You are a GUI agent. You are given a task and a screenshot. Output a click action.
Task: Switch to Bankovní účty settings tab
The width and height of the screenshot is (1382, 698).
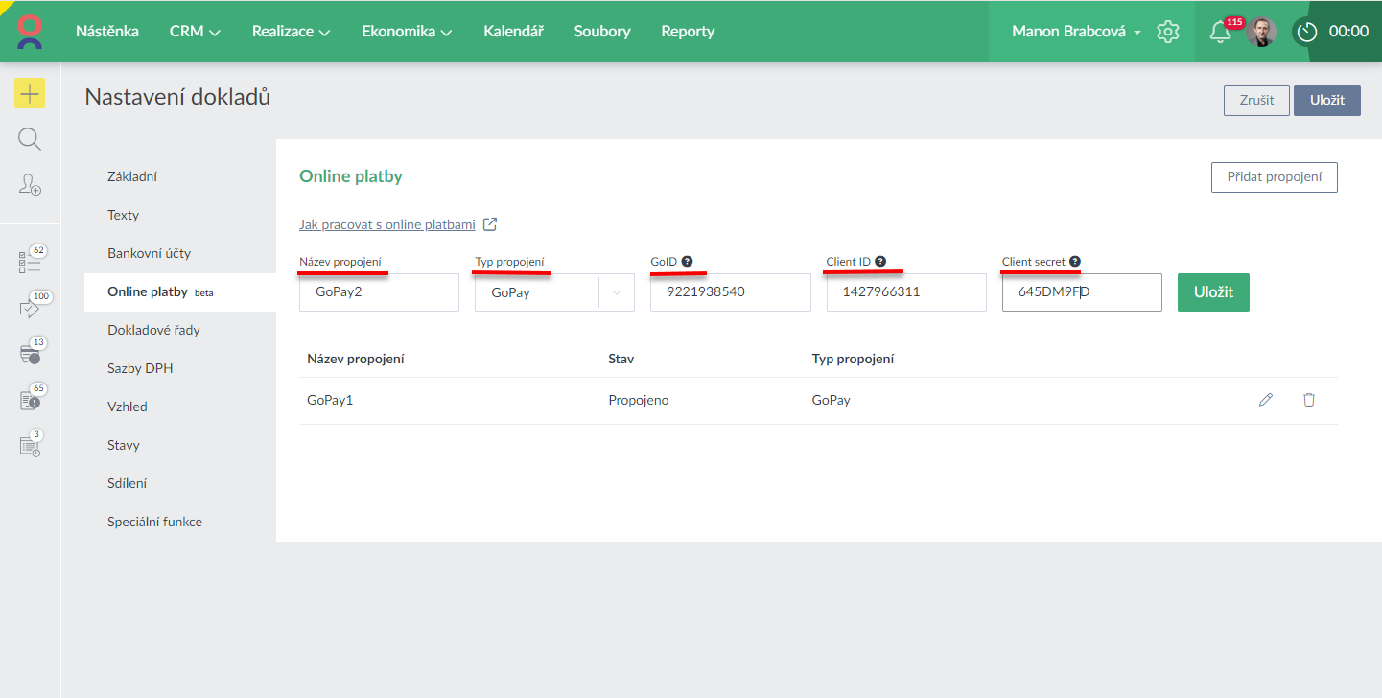(x=149, y=253)
